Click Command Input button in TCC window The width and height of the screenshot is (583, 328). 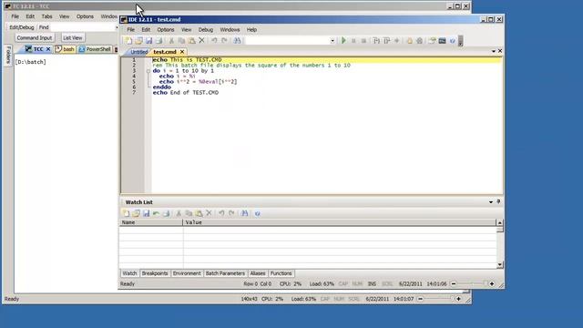[35, 38]
